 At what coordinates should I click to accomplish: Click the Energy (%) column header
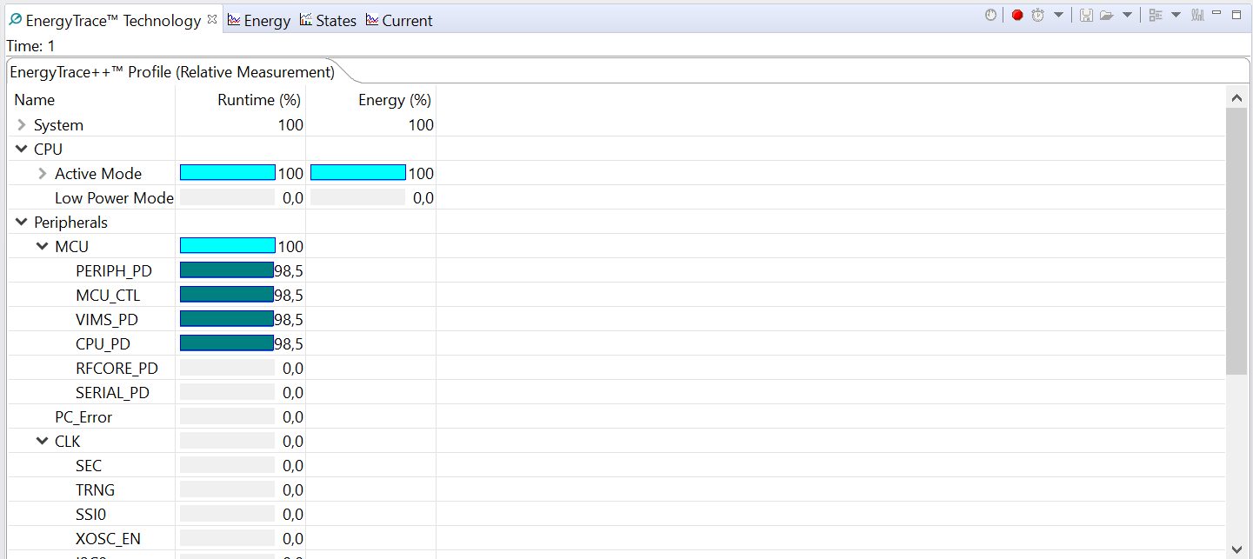tap(371, 100)
